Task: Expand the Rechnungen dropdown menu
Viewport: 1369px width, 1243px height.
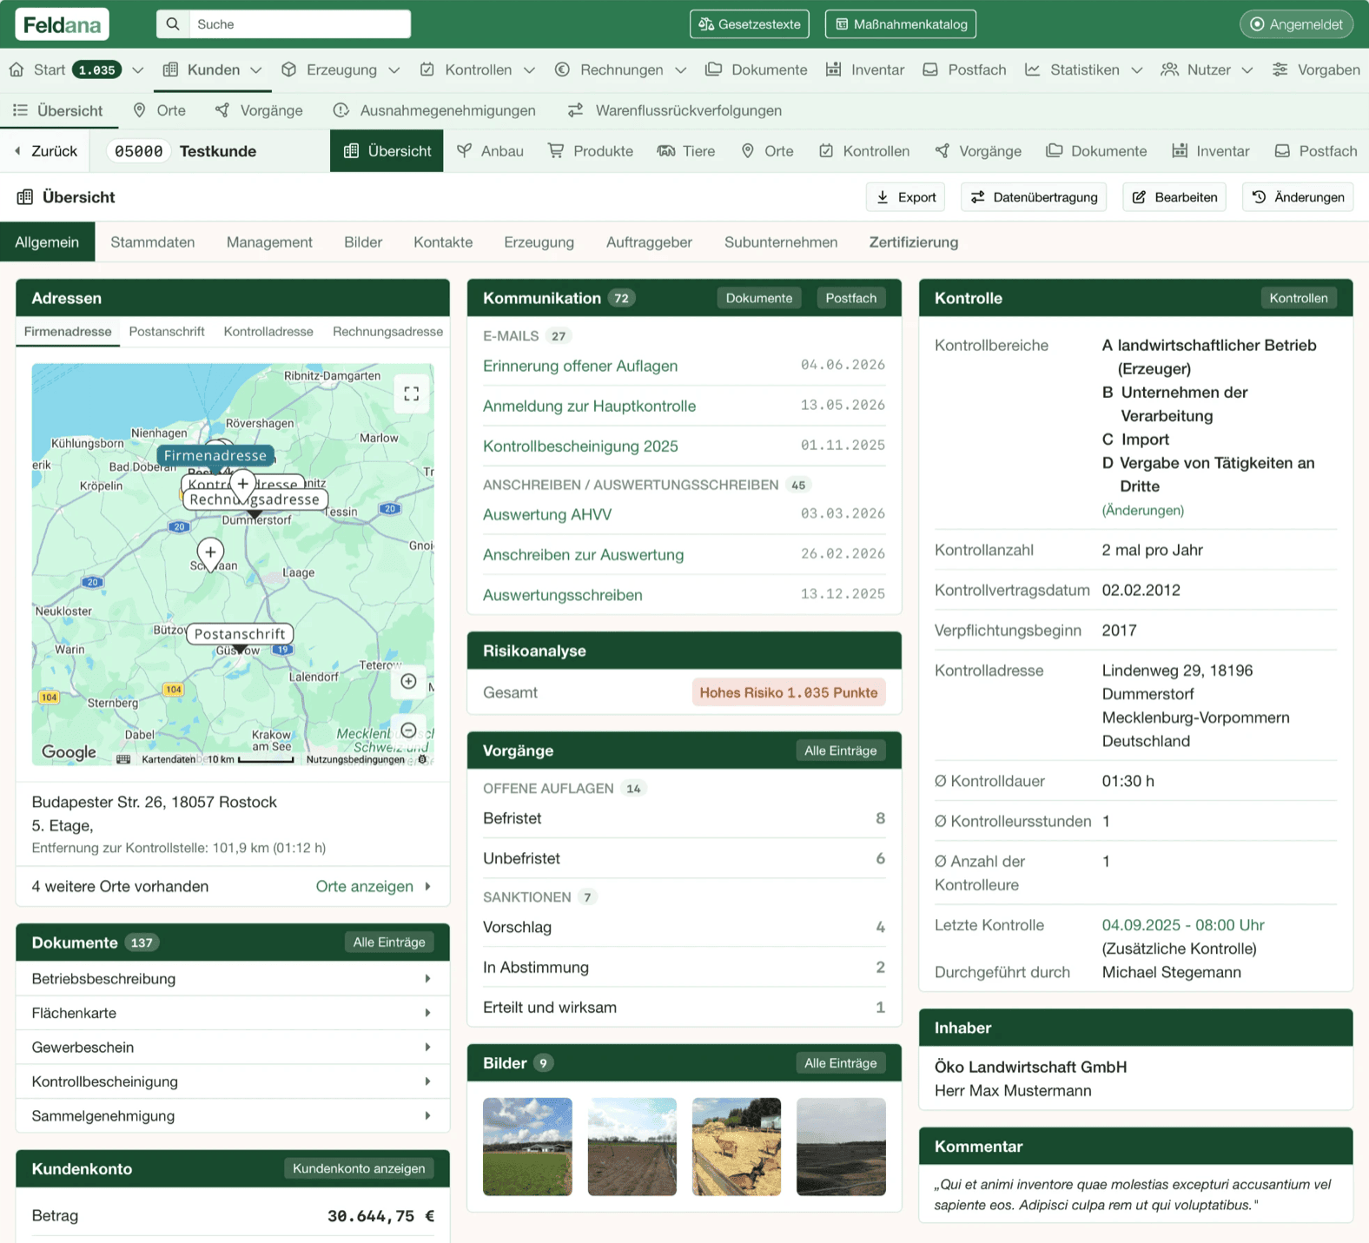Action: [681, 70]
